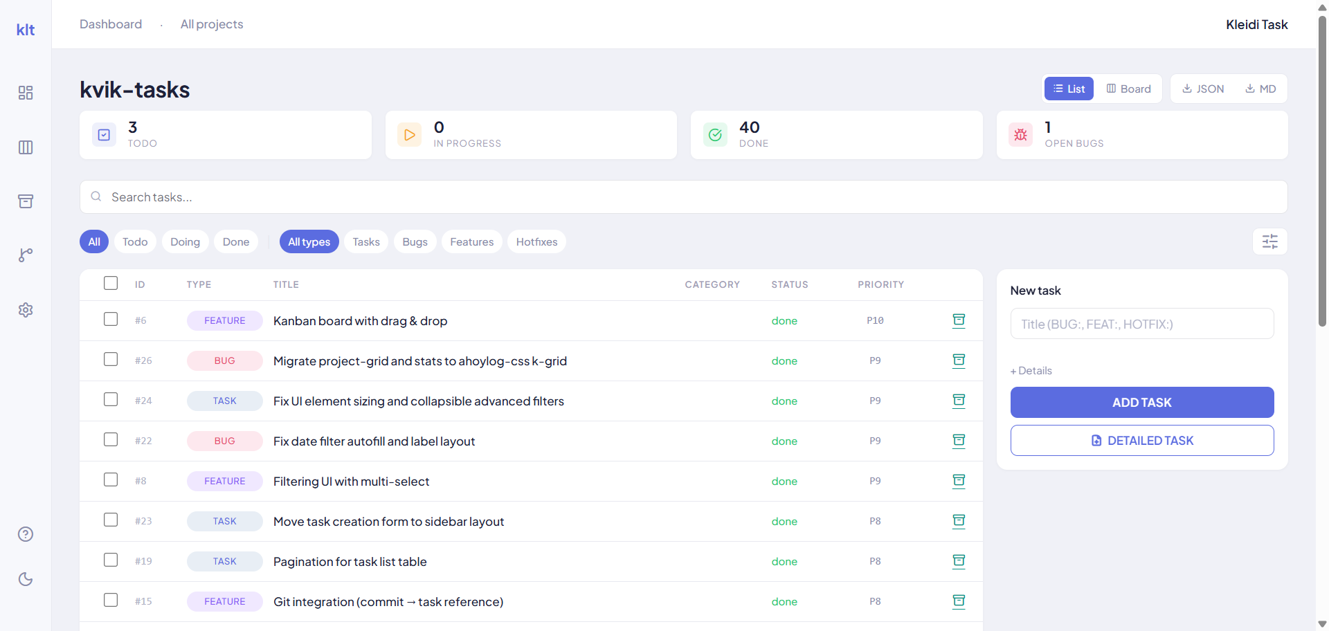The width and height of the screenshot is (1329, 631).
Task: Click the page vertical scrollbar
Action: click(x=1322, y=170)
